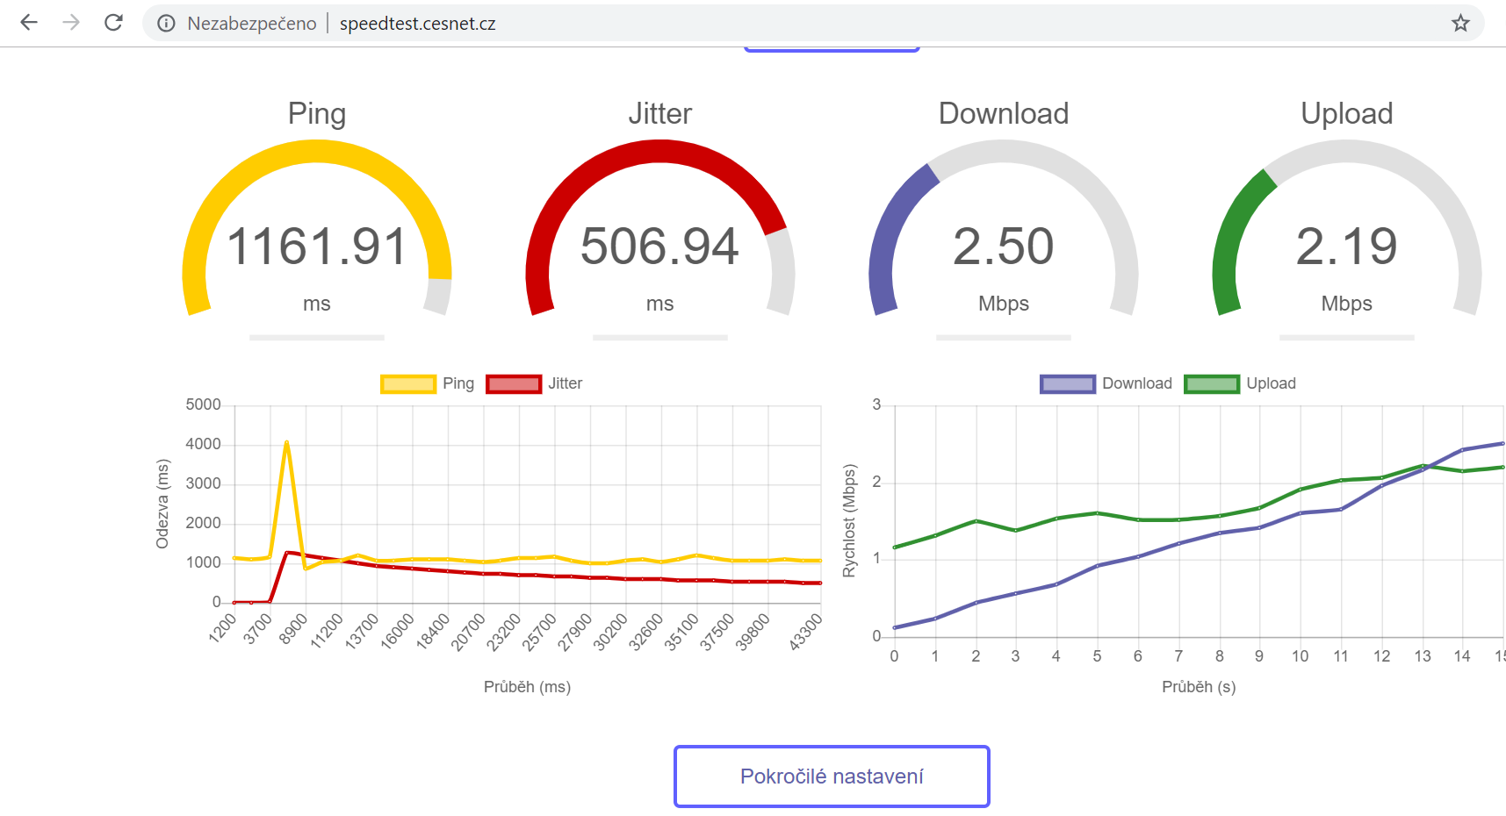The height and width of the screenshot is (816, 1506).
Task: Click the 1200 tick on ping chart
Action: pyautogui.click(x=223, y=628)
